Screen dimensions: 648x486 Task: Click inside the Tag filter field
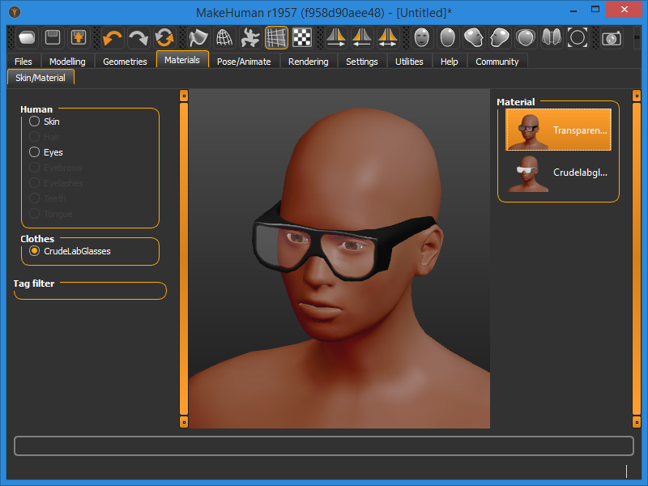point(90,291)
